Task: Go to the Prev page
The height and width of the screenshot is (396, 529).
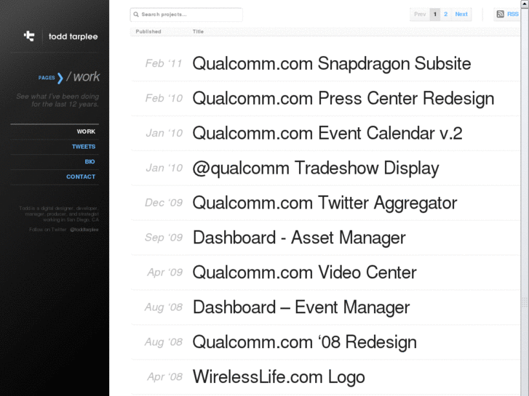Action: (x=420, y=14)
